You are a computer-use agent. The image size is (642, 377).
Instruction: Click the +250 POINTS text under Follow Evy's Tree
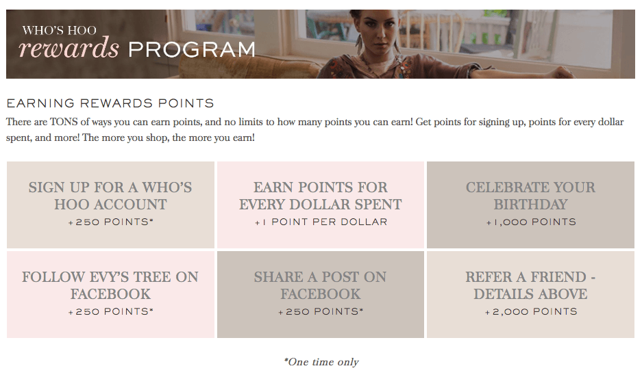click(x=110, y=311)
